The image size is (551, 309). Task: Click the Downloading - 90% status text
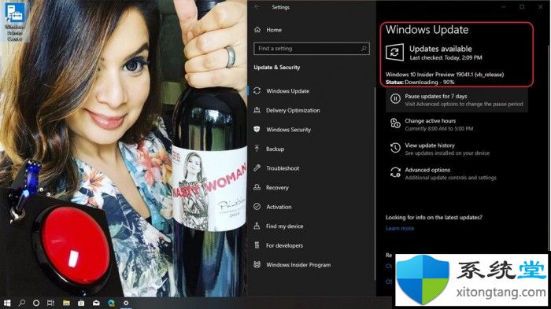pyautogui.click(x=430, y=83)
